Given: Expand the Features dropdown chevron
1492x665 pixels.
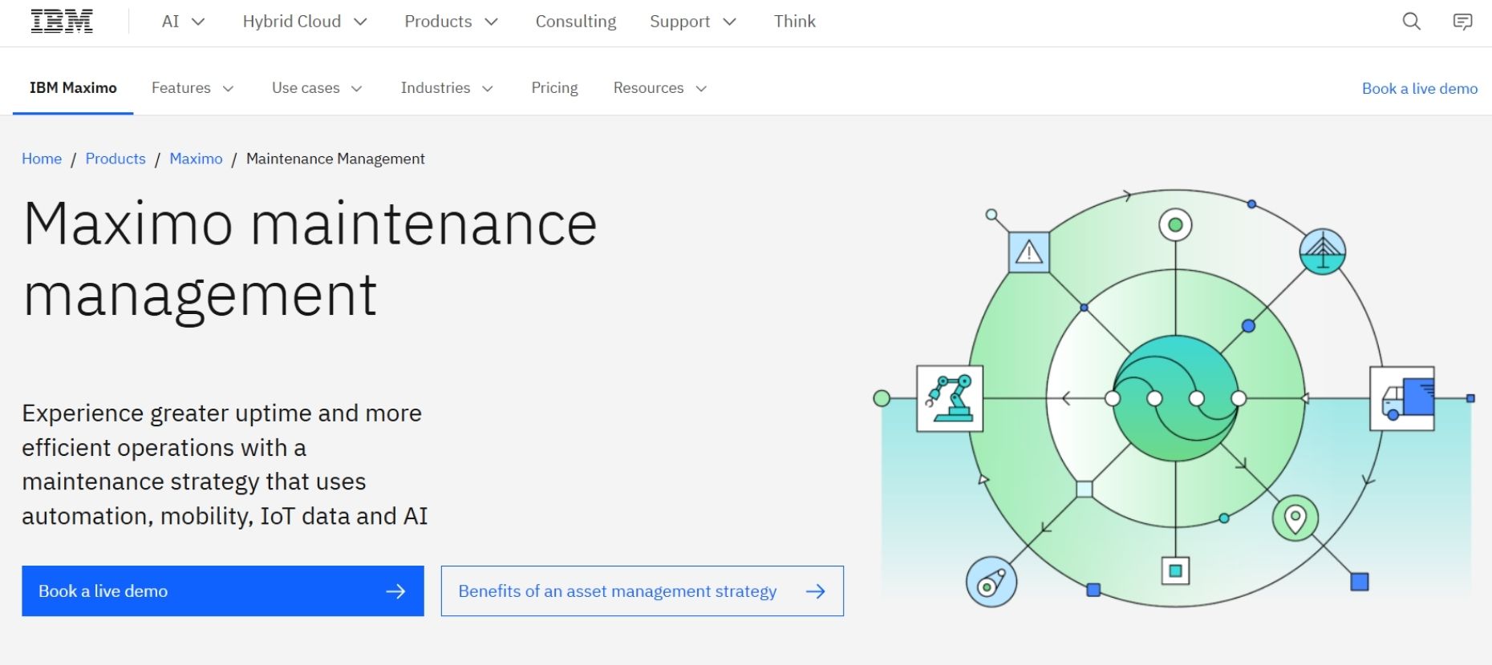Looking at the screenshot, I should click(228, 89).
